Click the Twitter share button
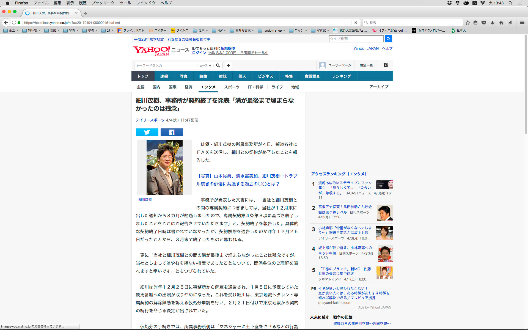The width and height of the screenshot is (528, 330). 147,132
